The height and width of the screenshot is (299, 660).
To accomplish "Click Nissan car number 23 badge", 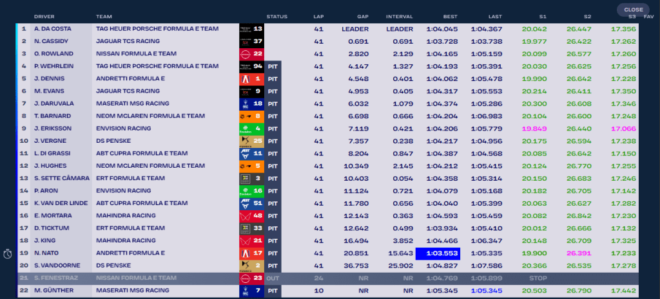I will tap(252, 278).
